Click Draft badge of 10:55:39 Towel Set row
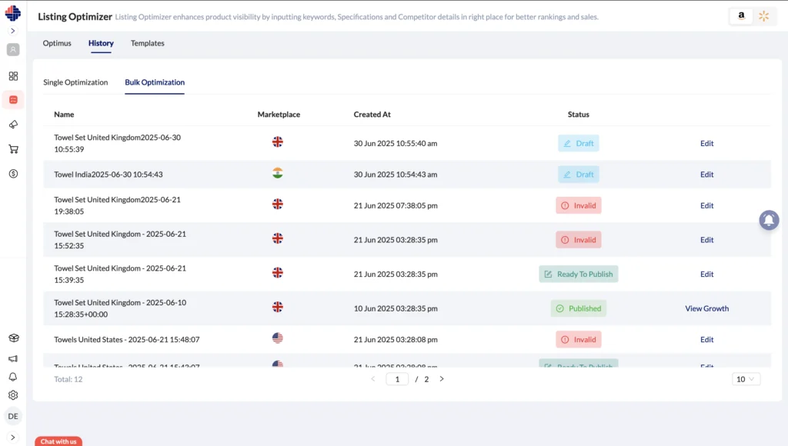The height and width of the screenshot is (446, 788). pos(579,143)
